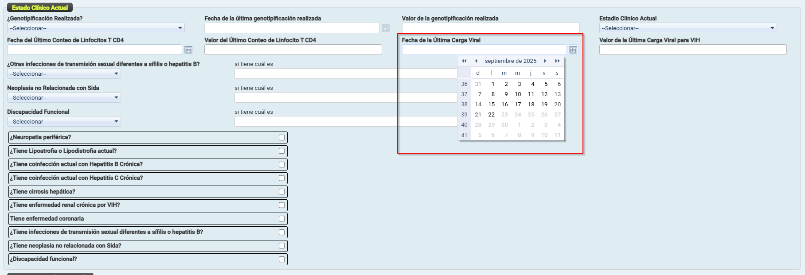The image size is (805, 275).
Task: Open the Discapacidad Funcional dropdown
Action: coord(64,122)
